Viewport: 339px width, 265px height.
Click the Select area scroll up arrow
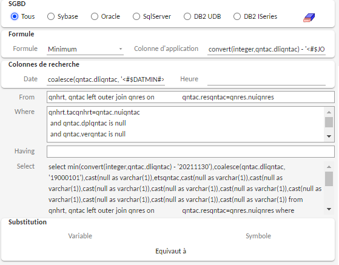coord(329,167)
